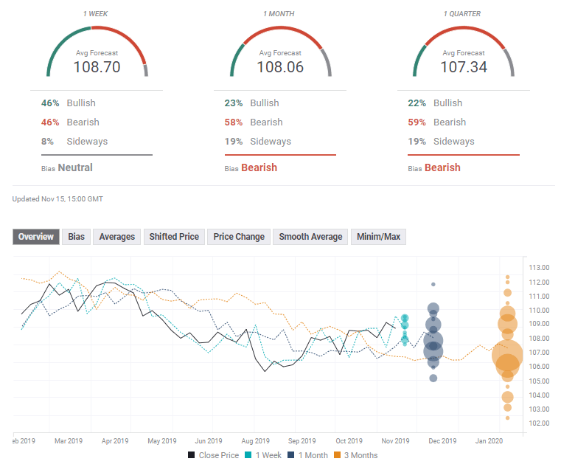Open the Price Change tab
The width and height of the screenshot is (561, 467).
239,237
